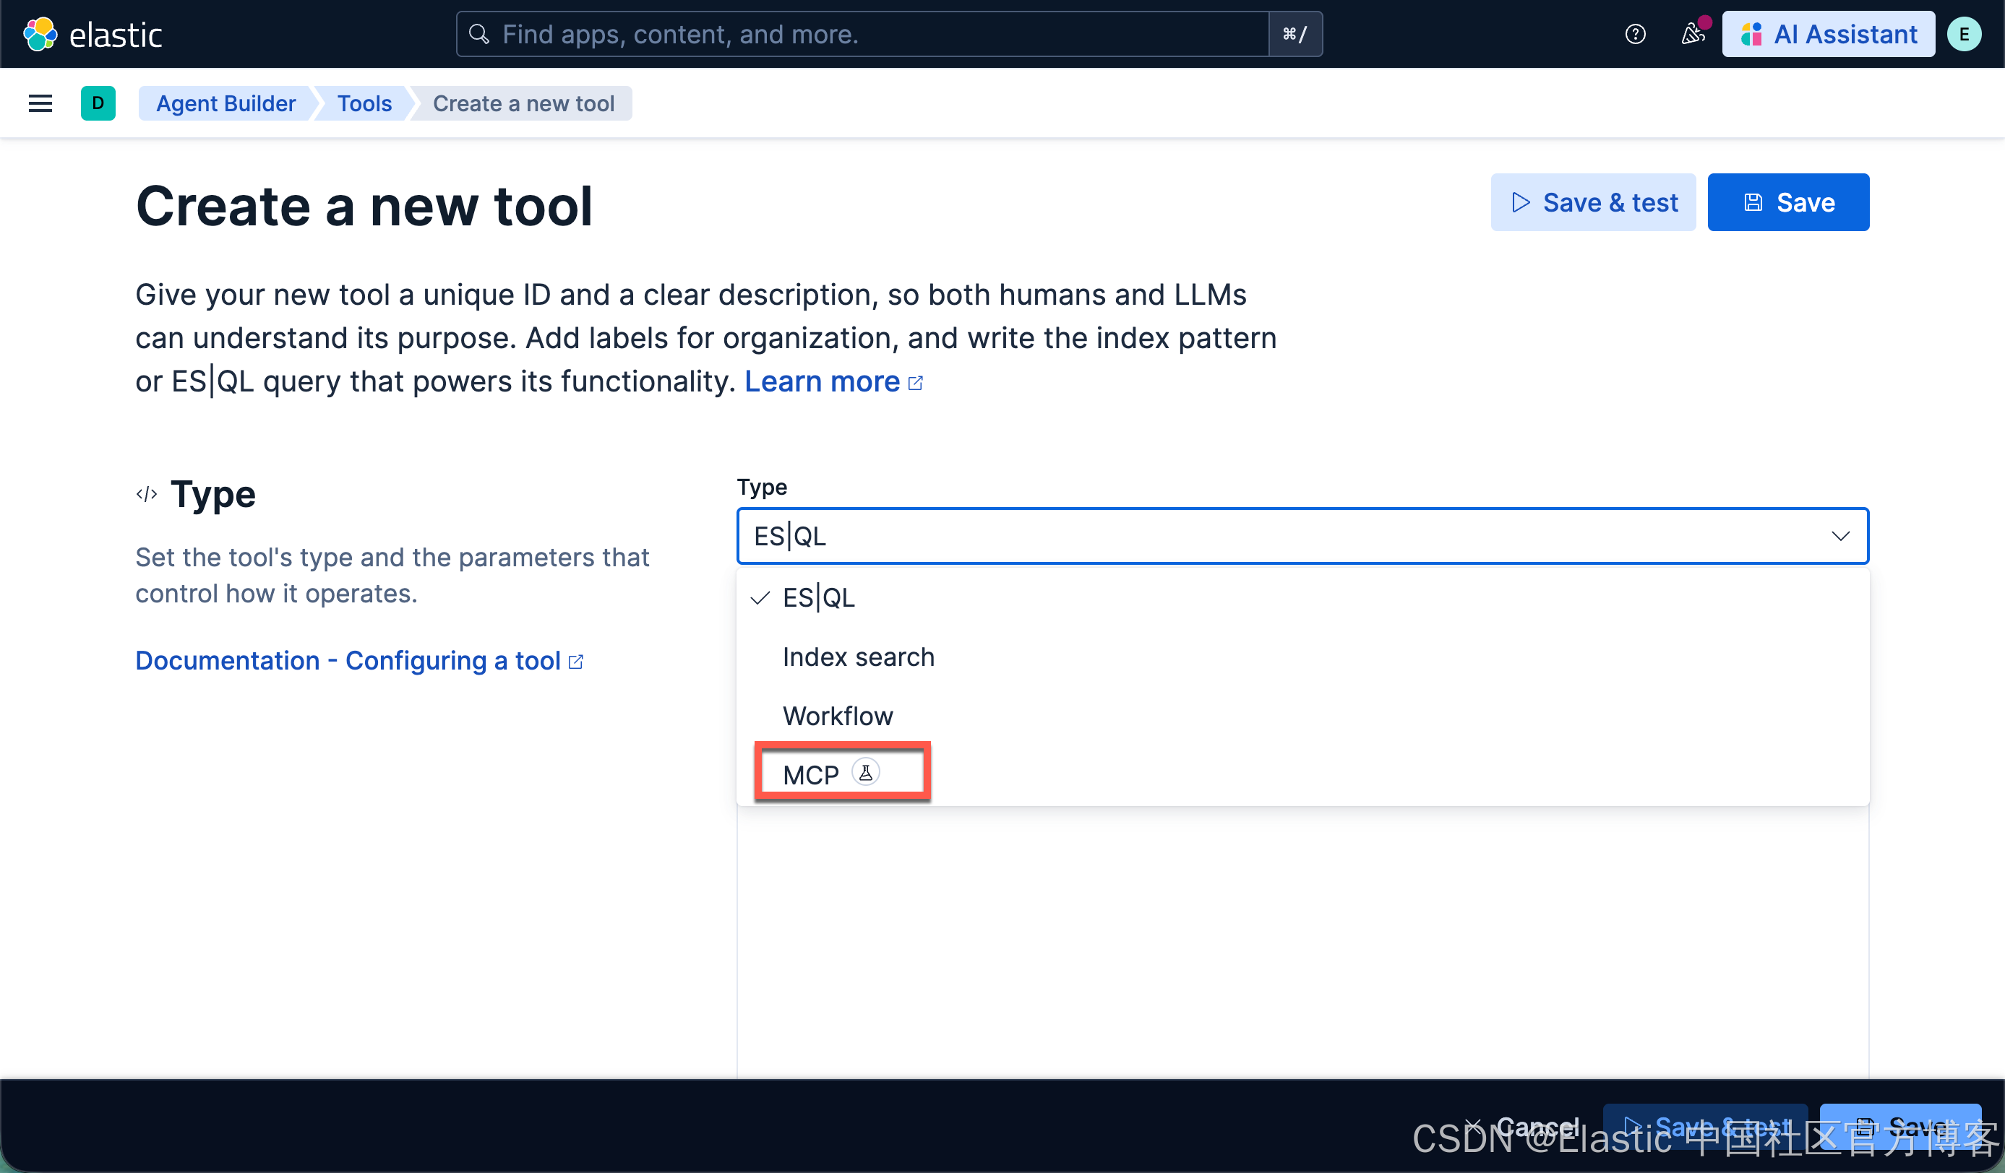Image resolution: width=2005 pixels, height=1173 pixels.
Task: Click the E user avatar
Action: click(1964, 34)
